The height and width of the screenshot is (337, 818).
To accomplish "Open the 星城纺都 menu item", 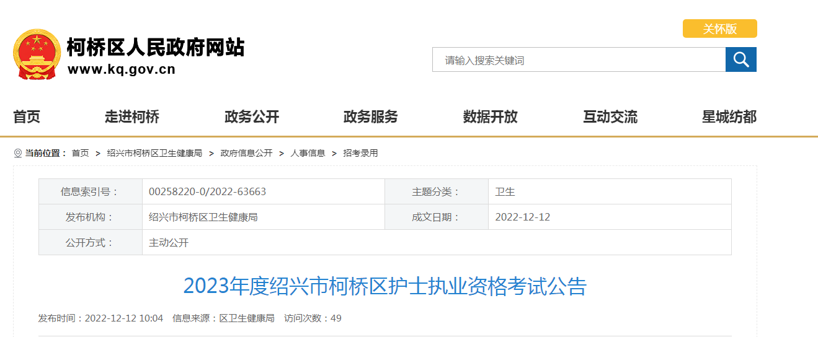I will [x=729, y=116].
